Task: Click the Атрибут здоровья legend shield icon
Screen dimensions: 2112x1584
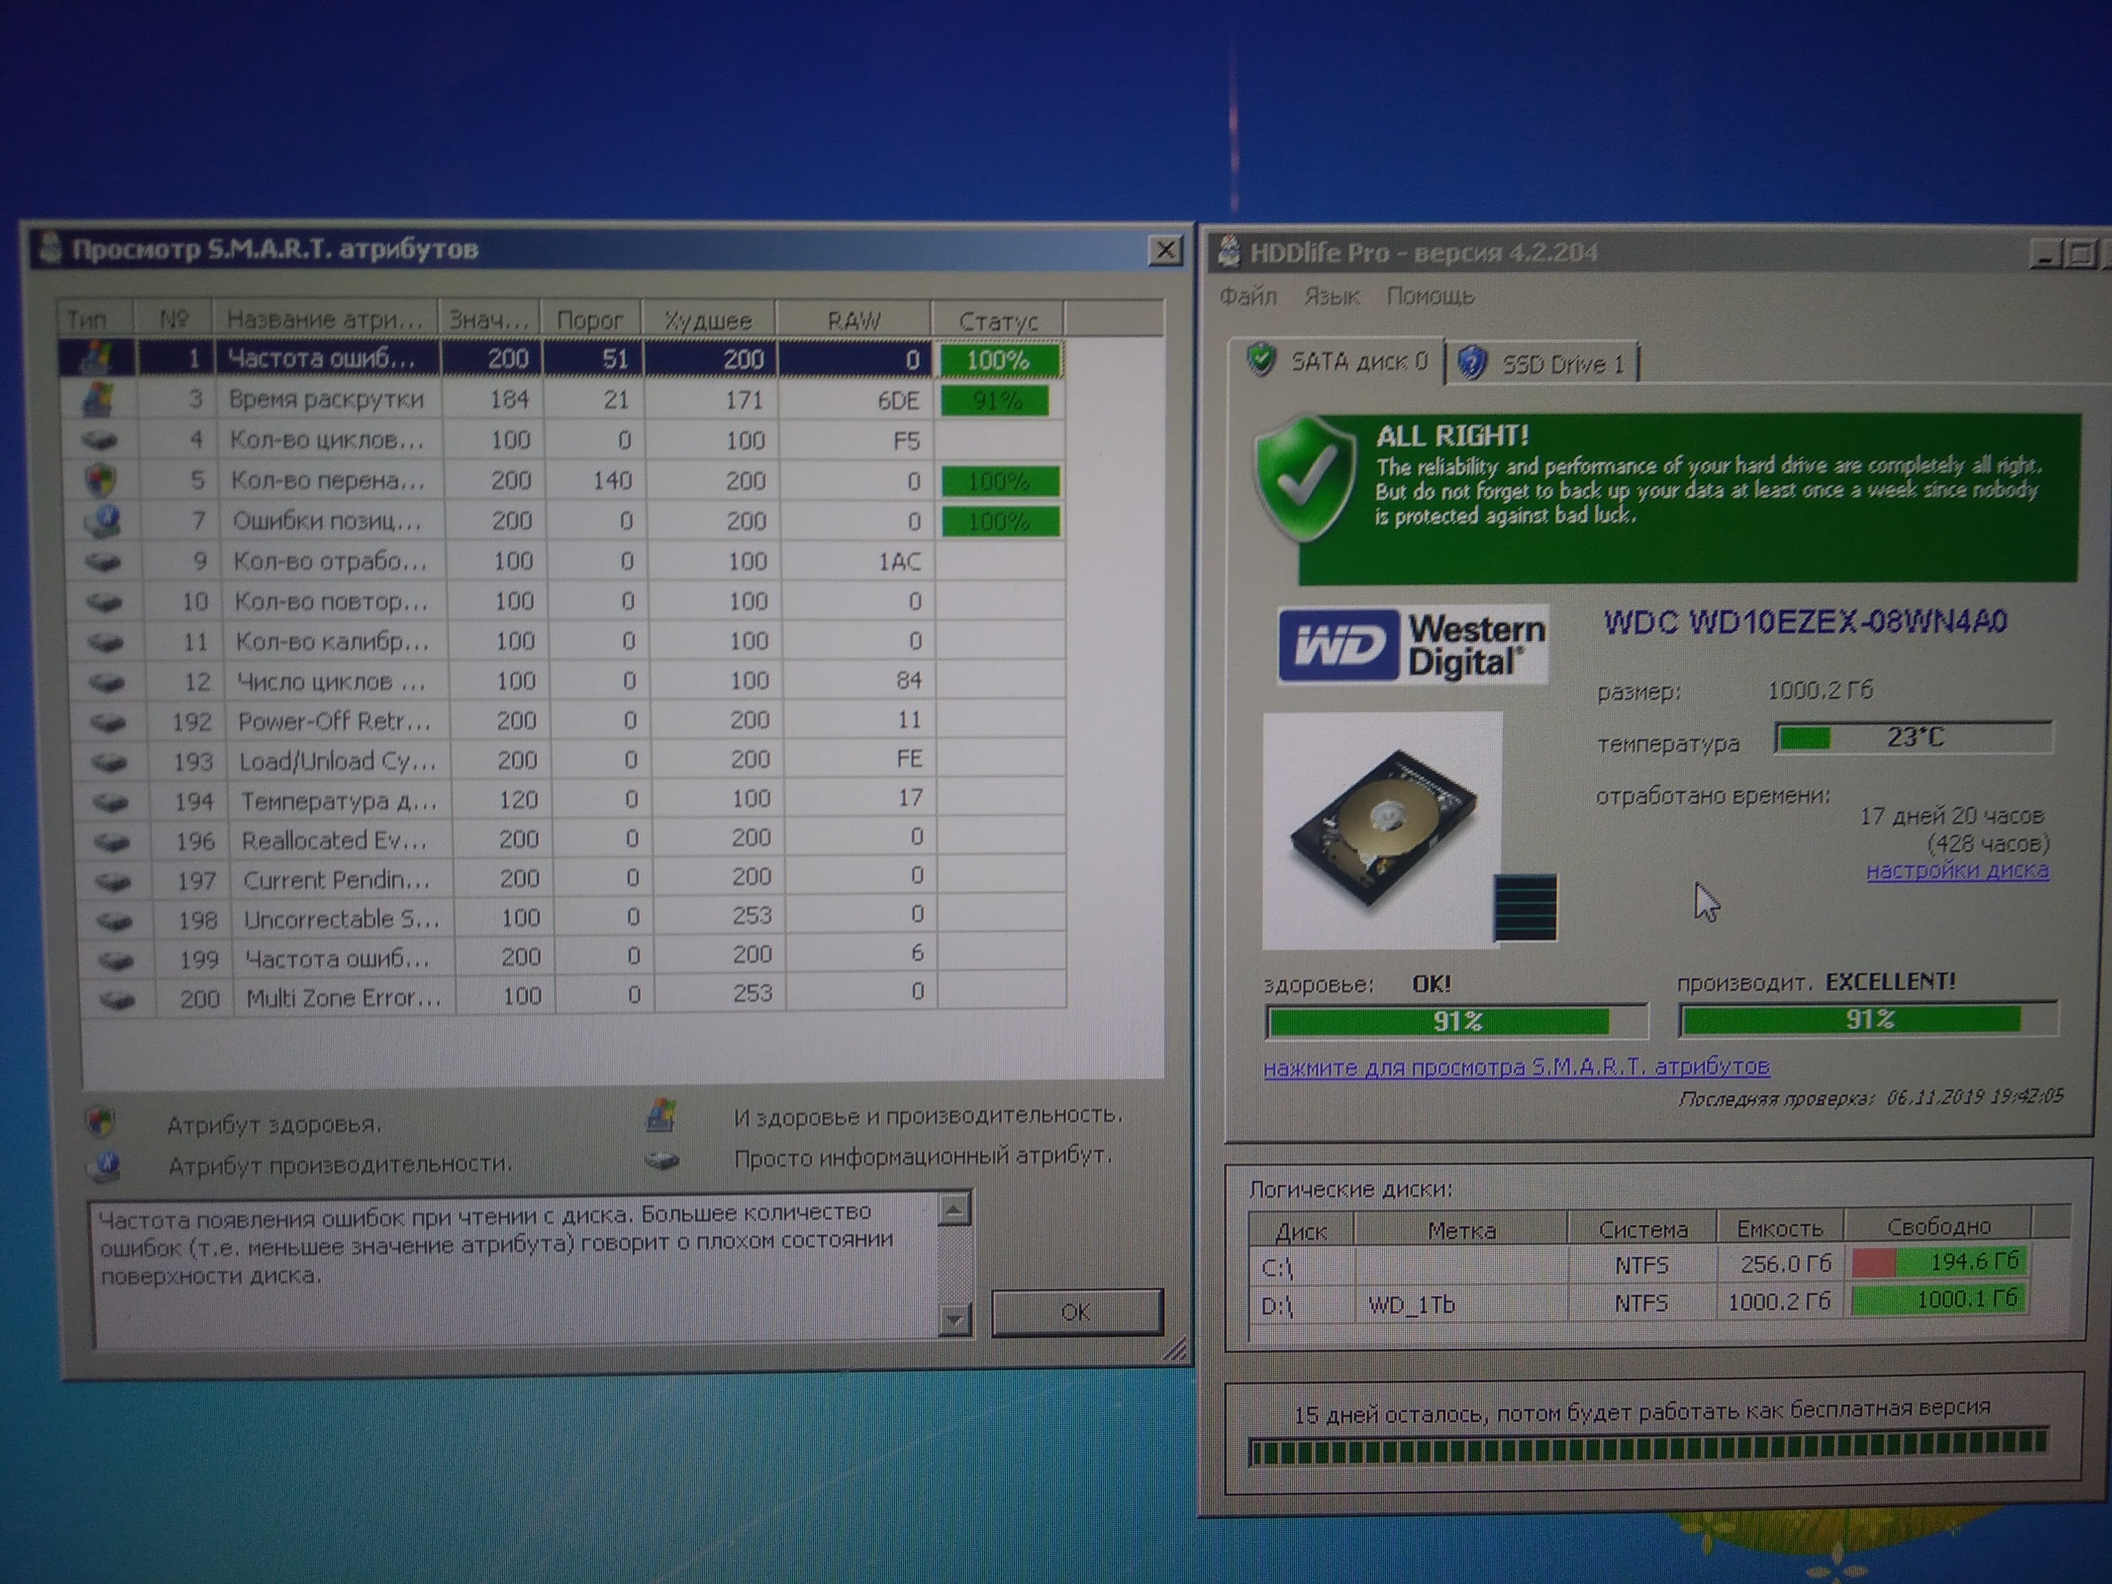Action: pos(100,1121)
